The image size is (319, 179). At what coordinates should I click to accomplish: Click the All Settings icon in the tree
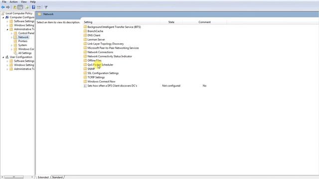click(x=15, y=53)
